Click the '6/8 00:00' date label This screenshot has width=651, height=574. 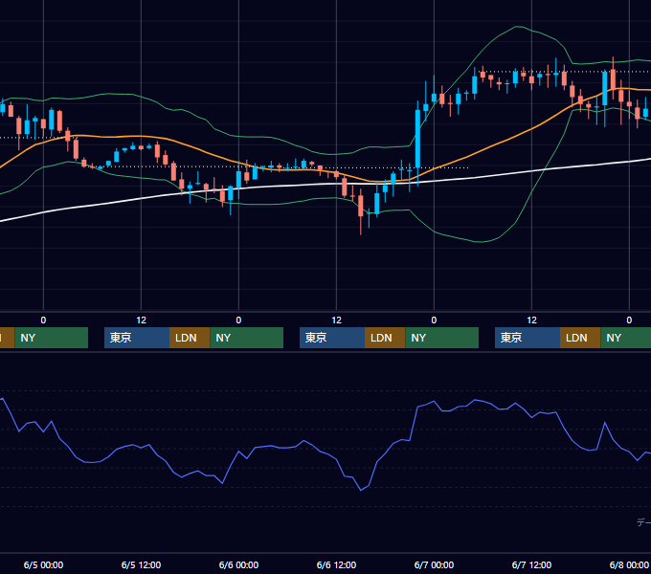(x=629, y=564)
